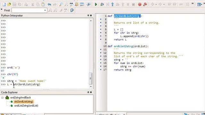Viewport: 205px width, 115px height.
Task: Click interpreter scrollbar up arrow
Action: 91,21
